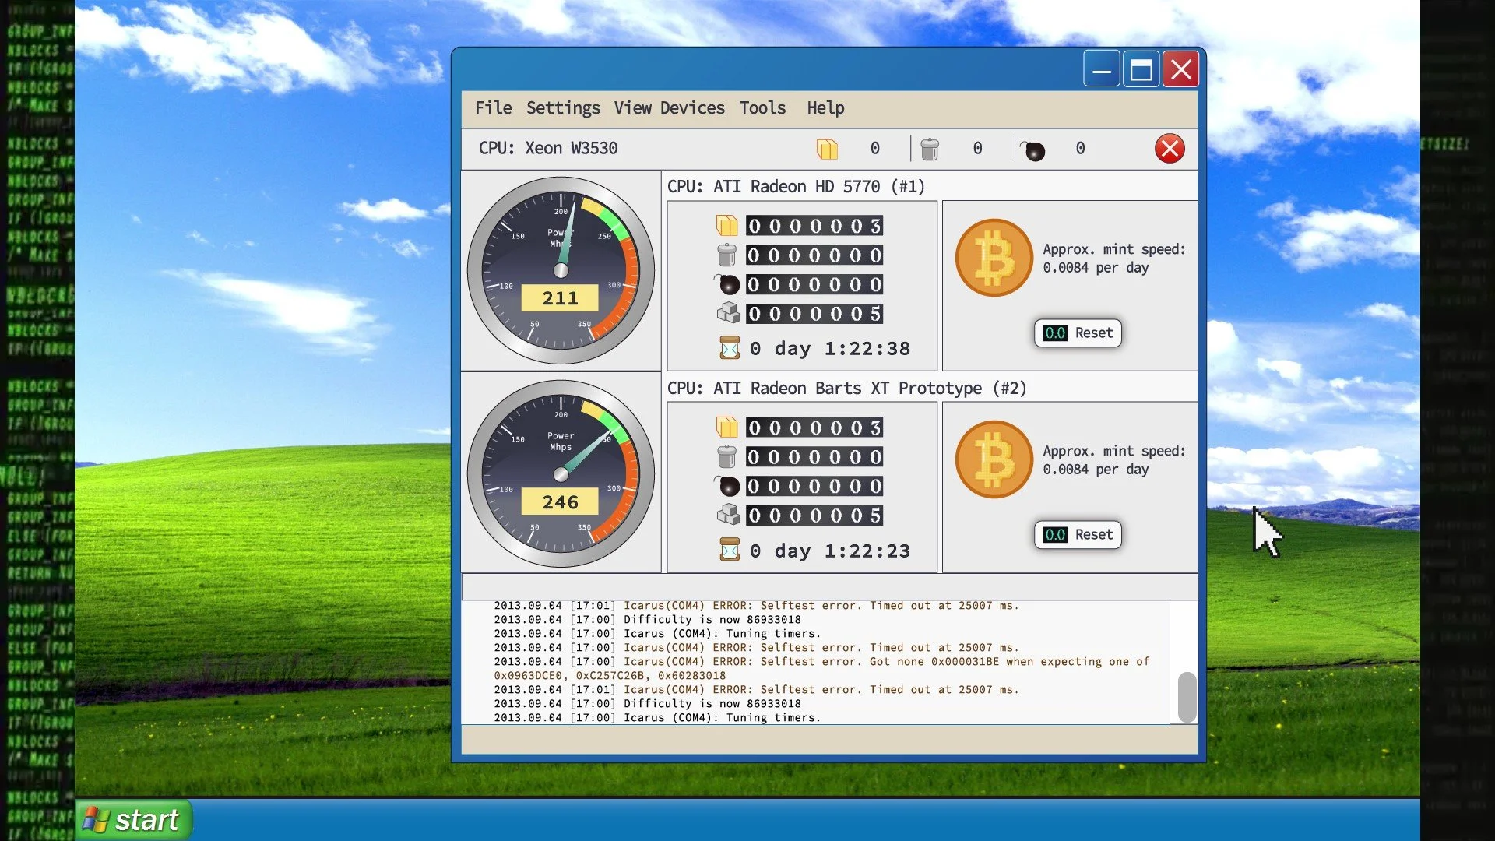Click the bomb icon in top status bar
This screenshot has width=1495, height=841.
[1033, 150]
